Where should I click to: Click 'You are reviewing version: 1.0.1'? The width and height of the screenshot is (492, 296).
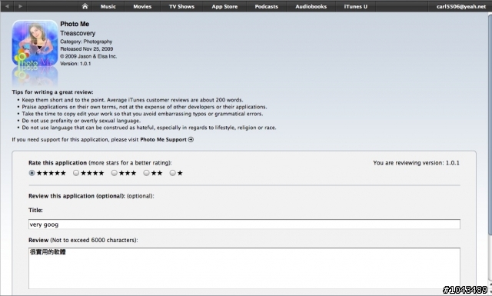tap(416, 162)
